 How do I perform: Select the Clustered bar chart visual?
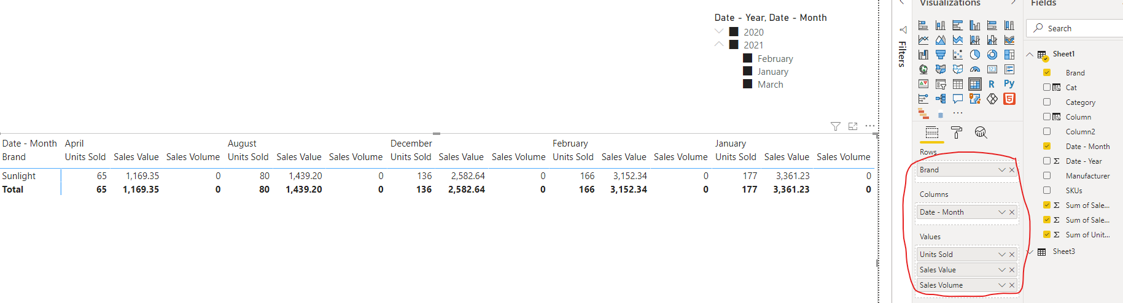click(x=957, y=25)
